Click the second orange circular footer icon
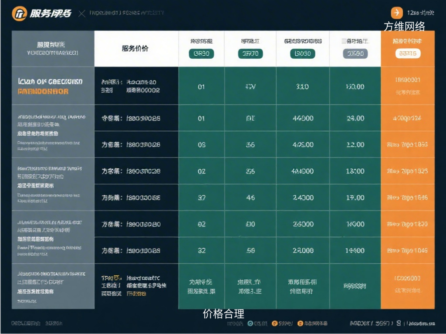446x334 pixels. pos(300,324)
